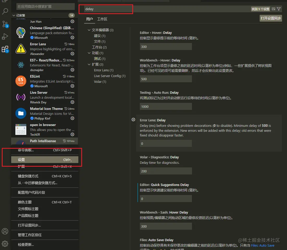The image size is (287, 250).
Task: Select Volar (1) in settings tree
Action: tap(100, 82)
